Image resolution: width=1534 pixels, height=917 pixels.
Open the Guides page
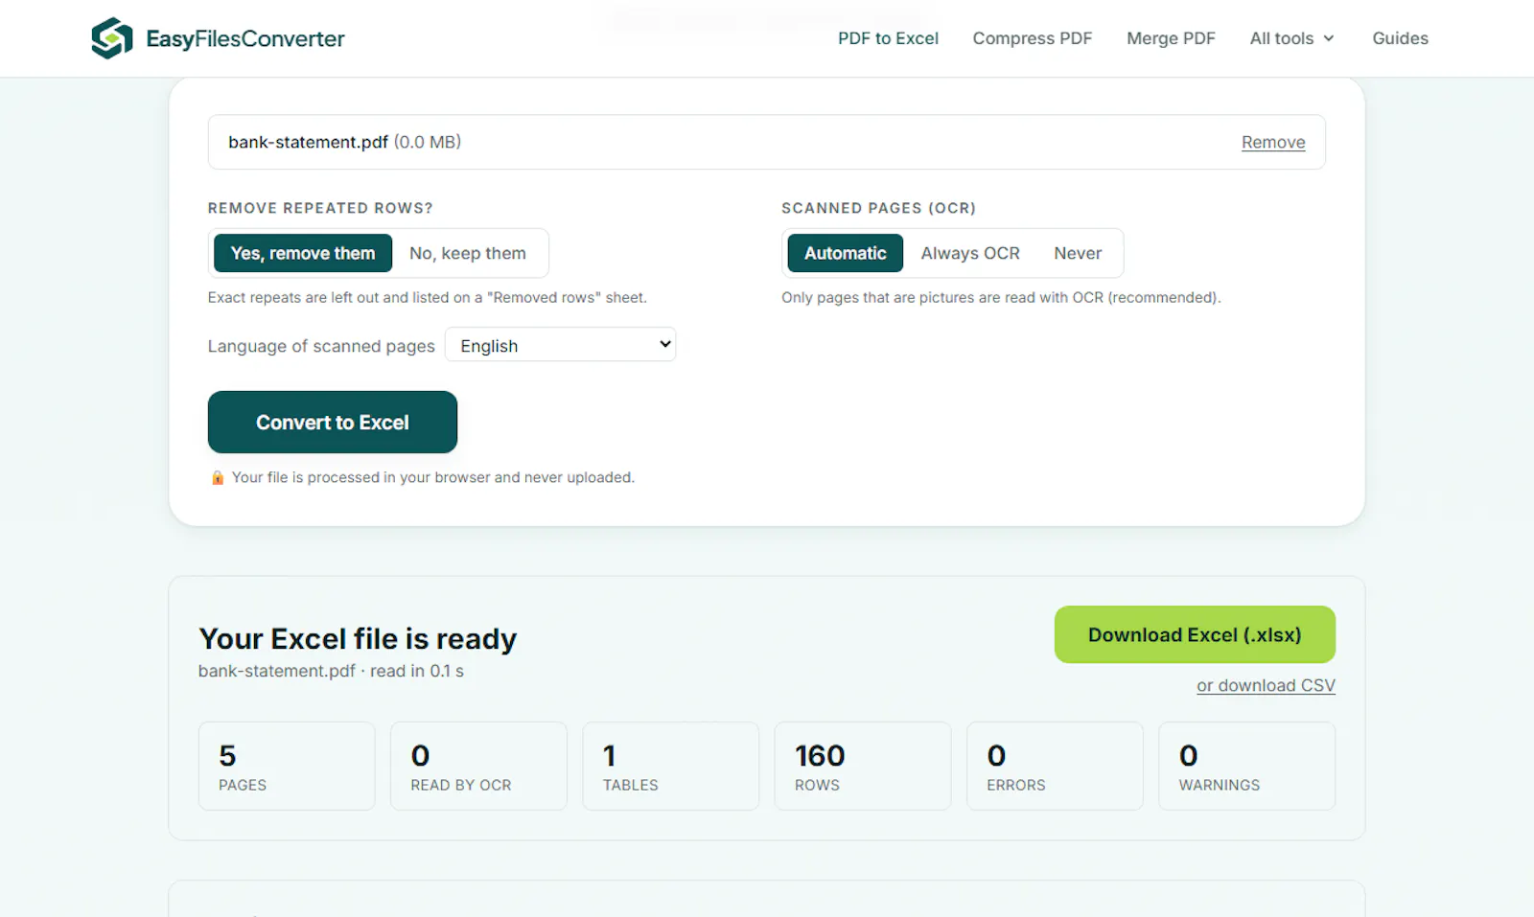tap(1400, 38)
